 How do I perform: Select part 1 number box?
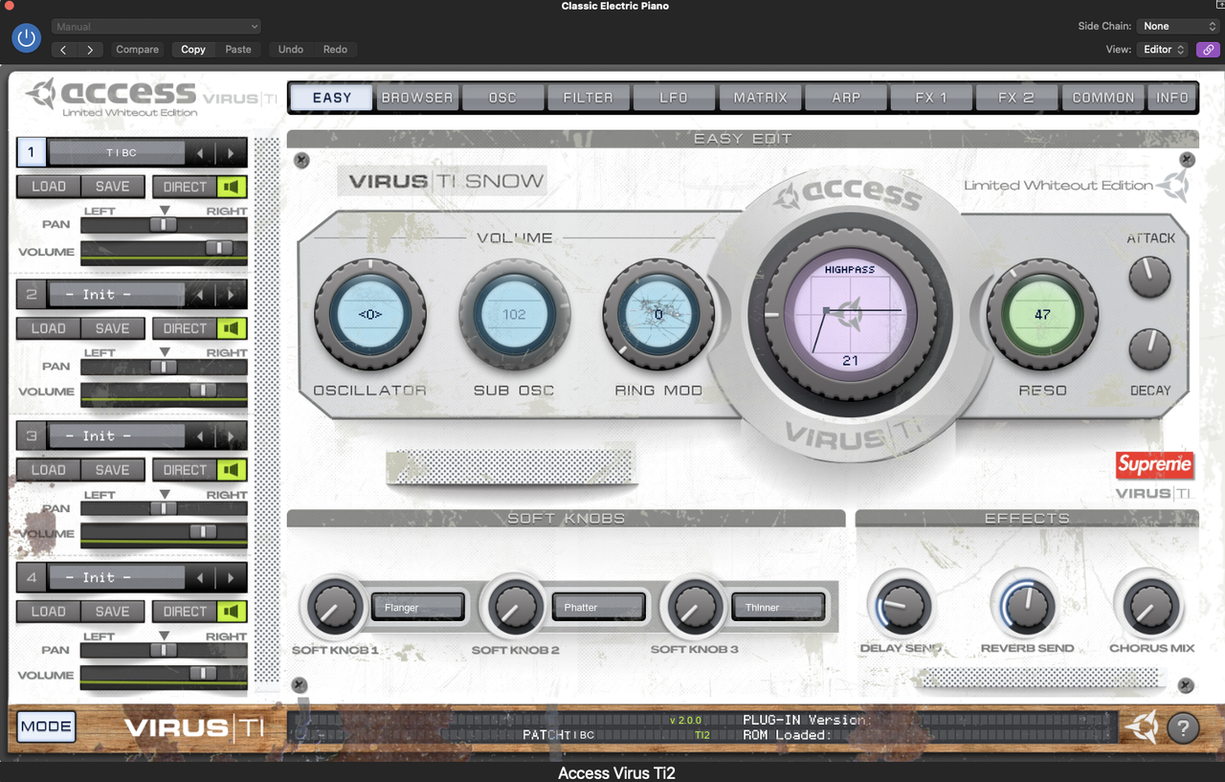[32, 152]
